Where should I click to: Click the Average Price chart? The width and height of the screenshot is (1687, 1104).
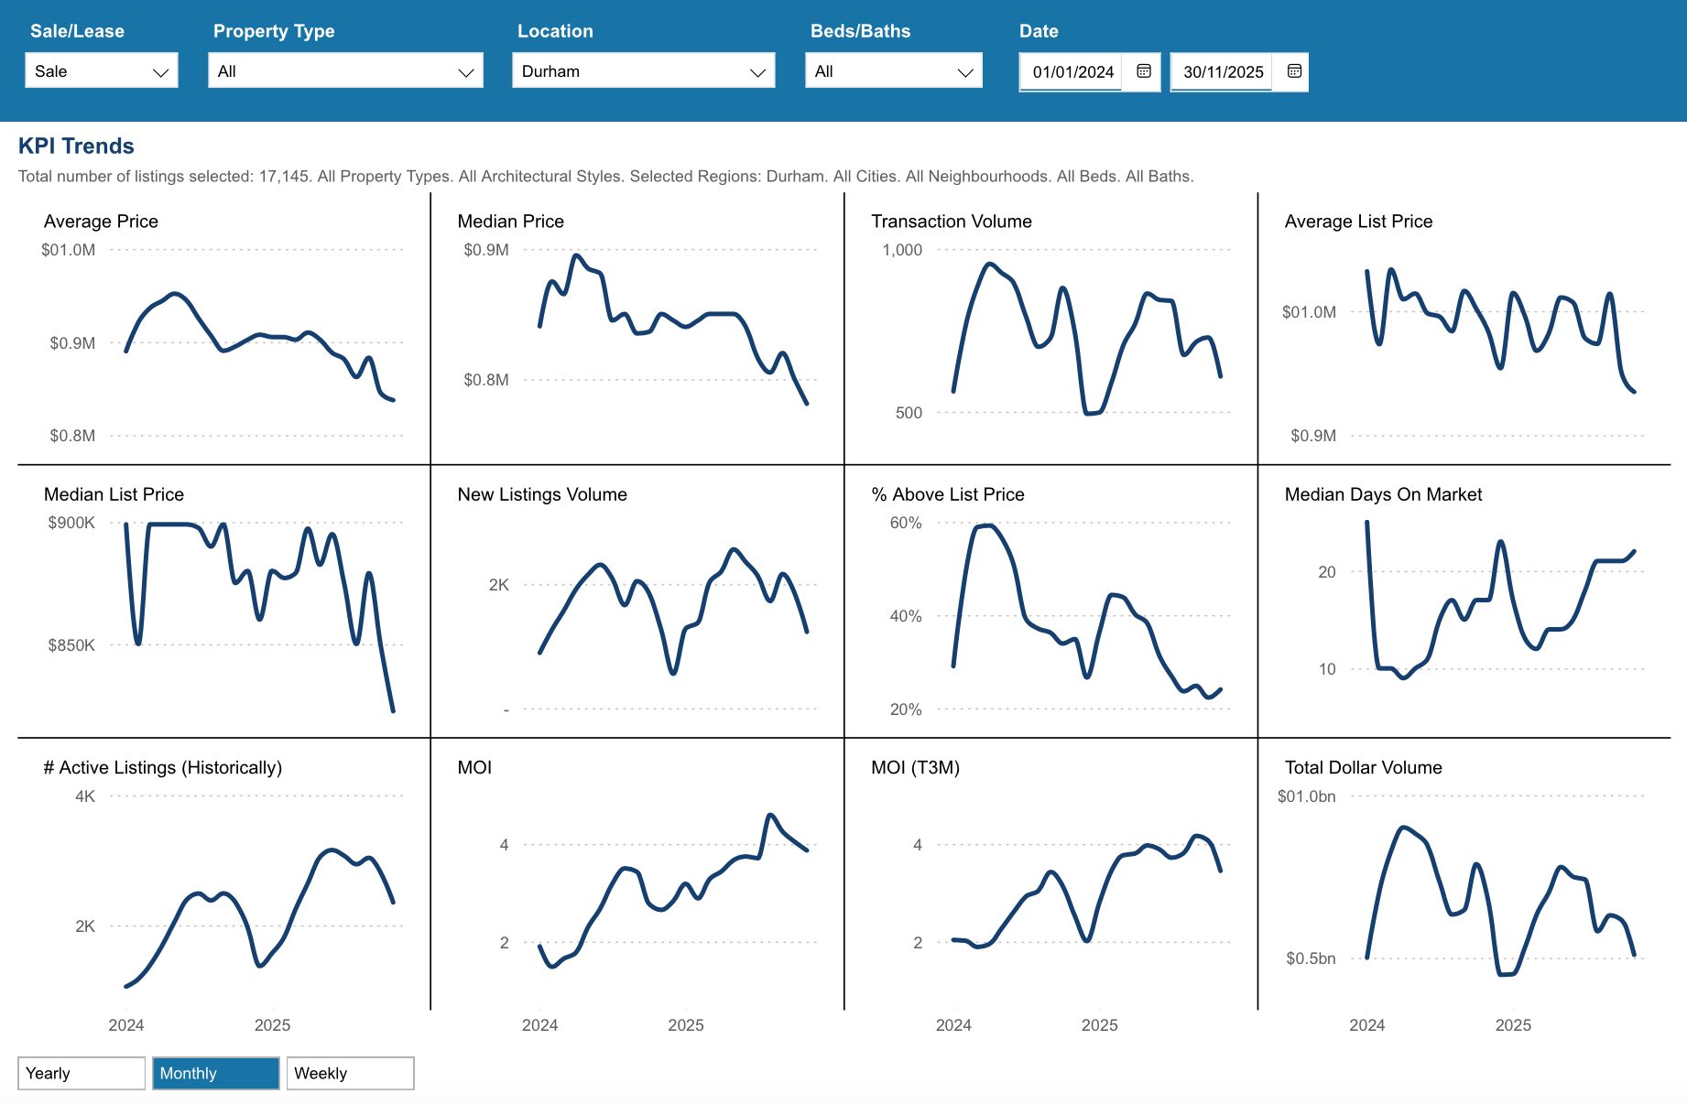tap(223, 339)
